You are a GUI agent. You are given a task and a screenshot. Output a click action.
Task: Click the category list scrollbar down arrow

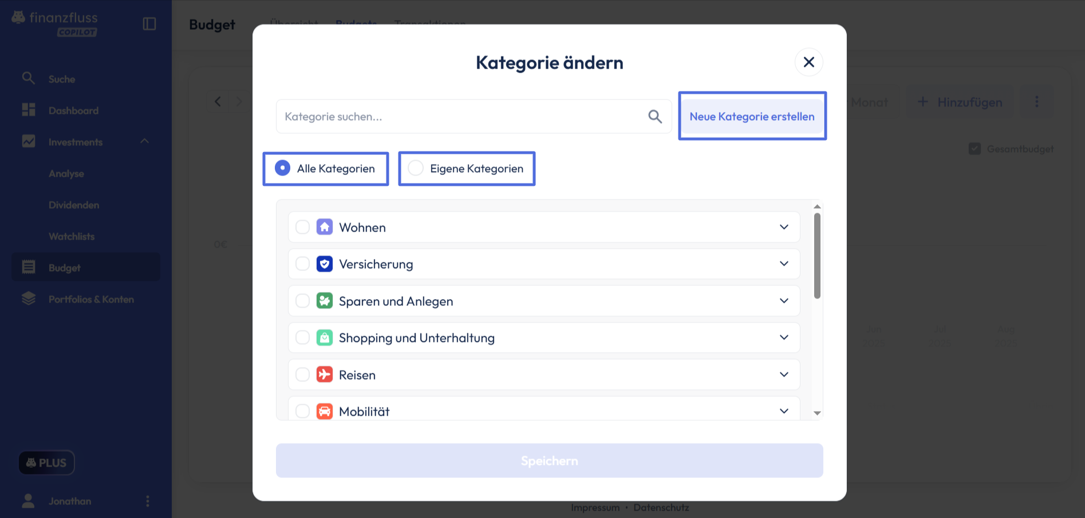(x=817, y=413)
